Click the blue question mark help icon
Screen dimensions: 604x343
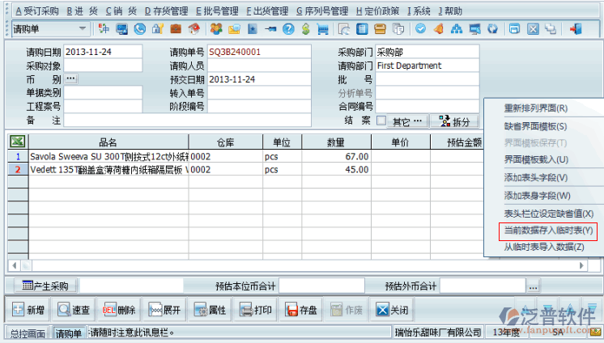pos(287,29)
